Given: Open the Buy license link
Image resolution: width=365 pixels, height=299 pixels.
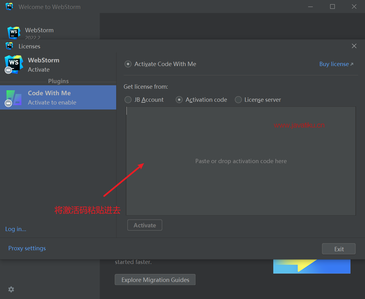Looking at the screenshot, I should coord(336,64).
